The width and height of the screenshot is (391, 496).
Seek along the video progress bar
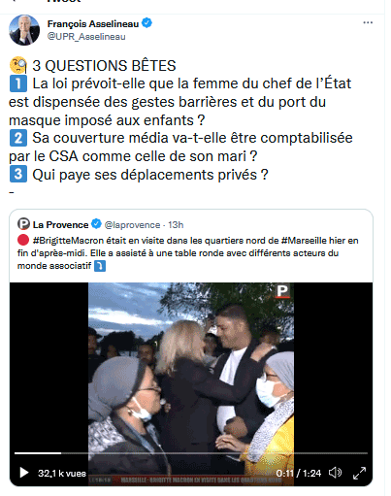point(191,453)
